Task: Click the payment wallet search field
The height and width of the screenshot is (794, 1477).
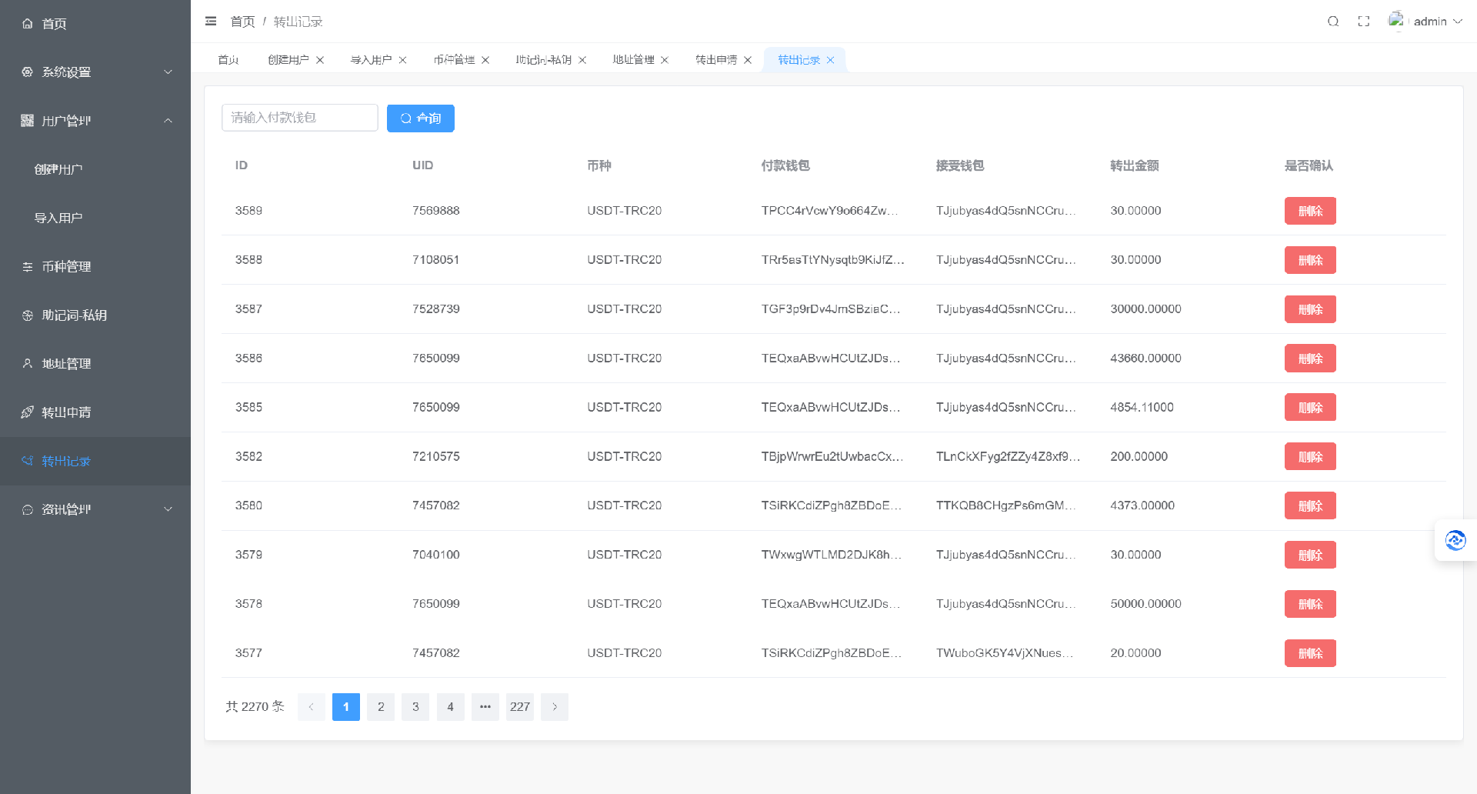Action: (300, 118)
